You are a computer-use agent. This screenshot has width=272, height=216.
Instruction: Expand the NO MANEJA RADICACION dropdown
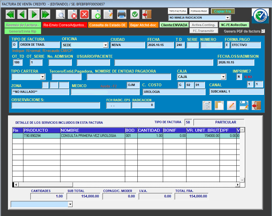point(228,18)
